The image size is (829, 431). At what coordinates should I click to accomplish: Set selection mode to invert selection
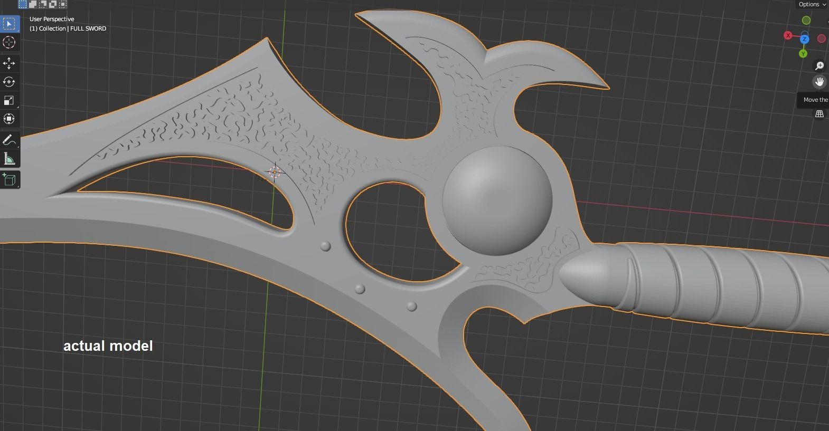coord(53,4)
